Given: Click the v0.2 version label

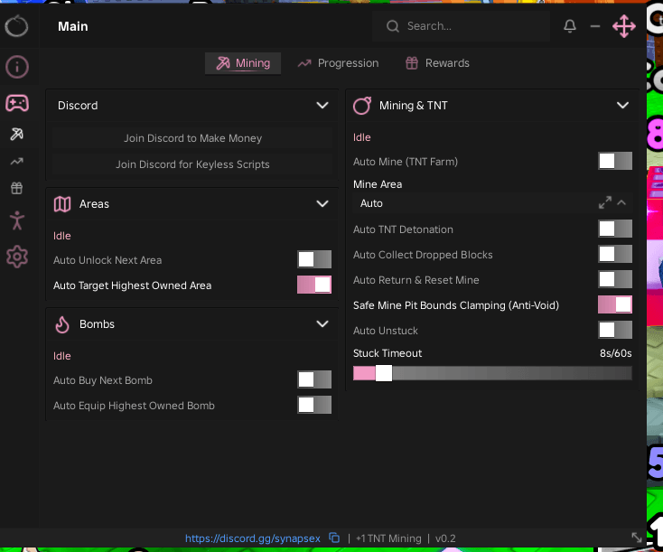Looking at the screenshot, I should 445,538.
